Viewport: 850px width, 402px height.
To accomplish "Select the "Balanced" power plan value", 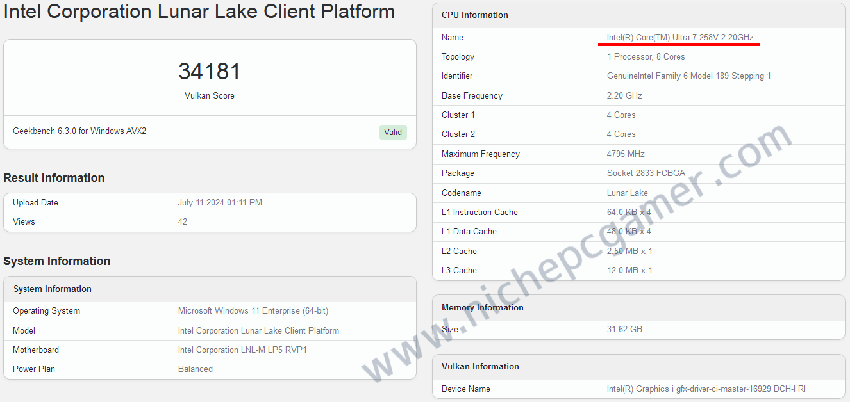I will tap(196, 369).
